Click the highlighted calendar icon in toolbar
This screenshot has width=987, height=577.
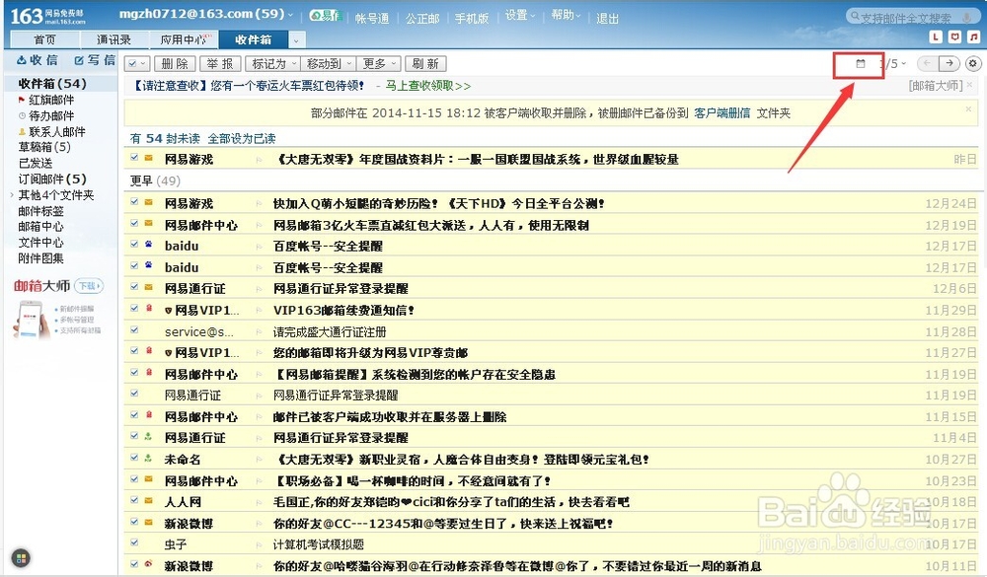[861, 62]
